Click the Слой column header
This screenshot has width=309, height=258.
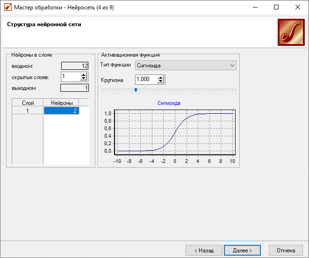[x=28, y=103]
